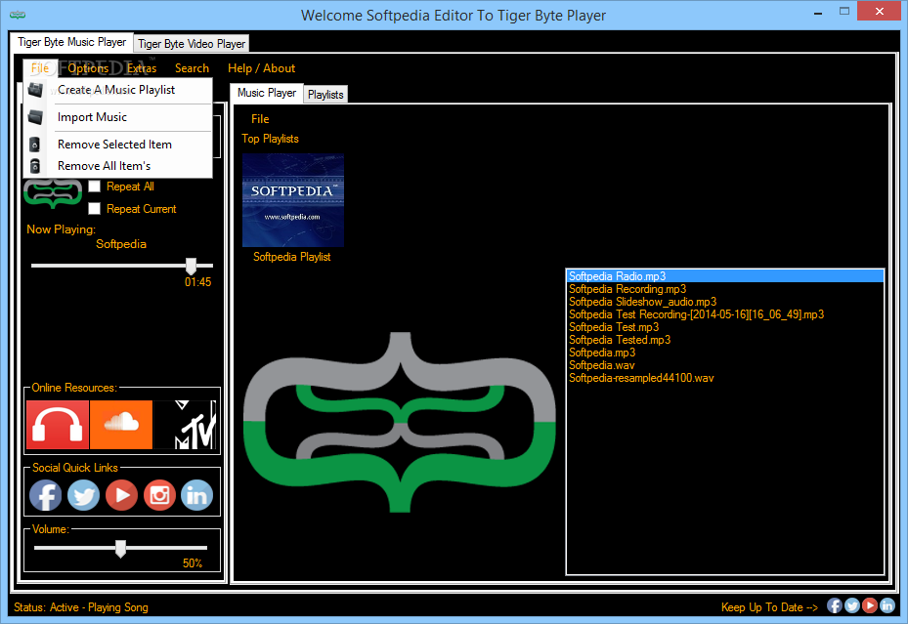This screenshot has height=624, width=908.
Task: Click the icon beside Remove Selected Item
Action: [x=35, y=144]
